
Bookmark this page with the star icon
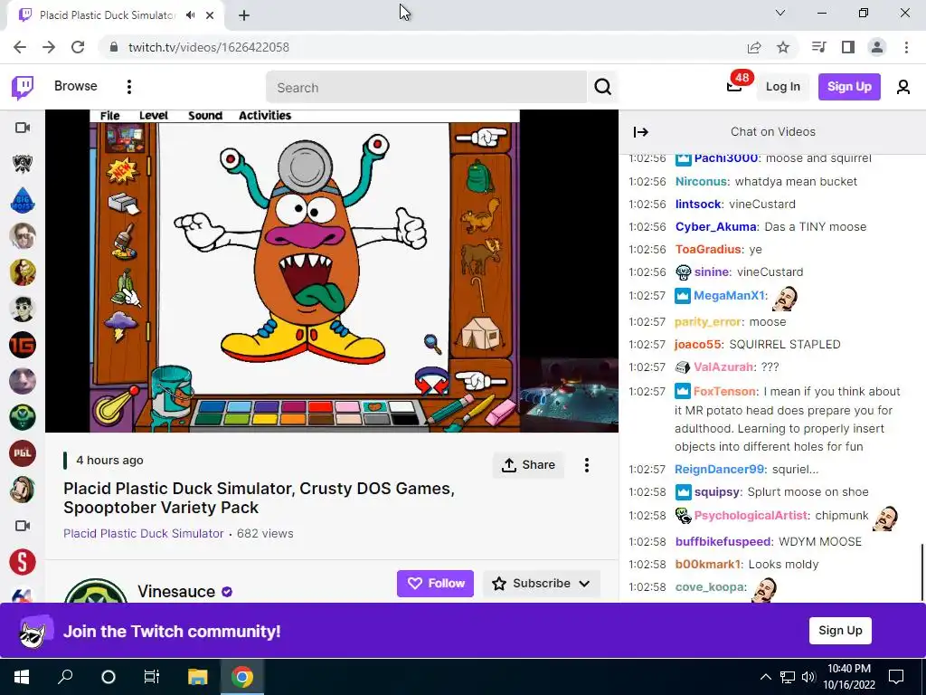(783, 47)
